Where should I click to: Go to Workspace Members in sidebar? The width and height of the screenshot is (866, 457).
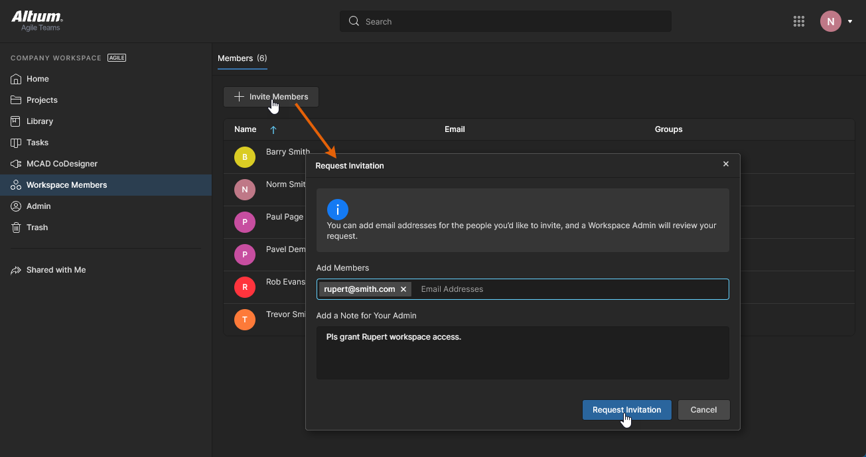coord(66,185)
